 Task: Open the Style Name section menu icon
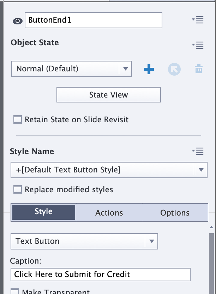(198, 151)
